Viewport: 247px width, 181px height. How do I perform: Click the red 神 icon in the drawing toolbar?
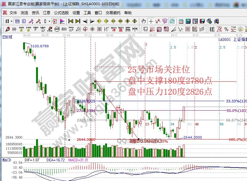click(113, 30)
